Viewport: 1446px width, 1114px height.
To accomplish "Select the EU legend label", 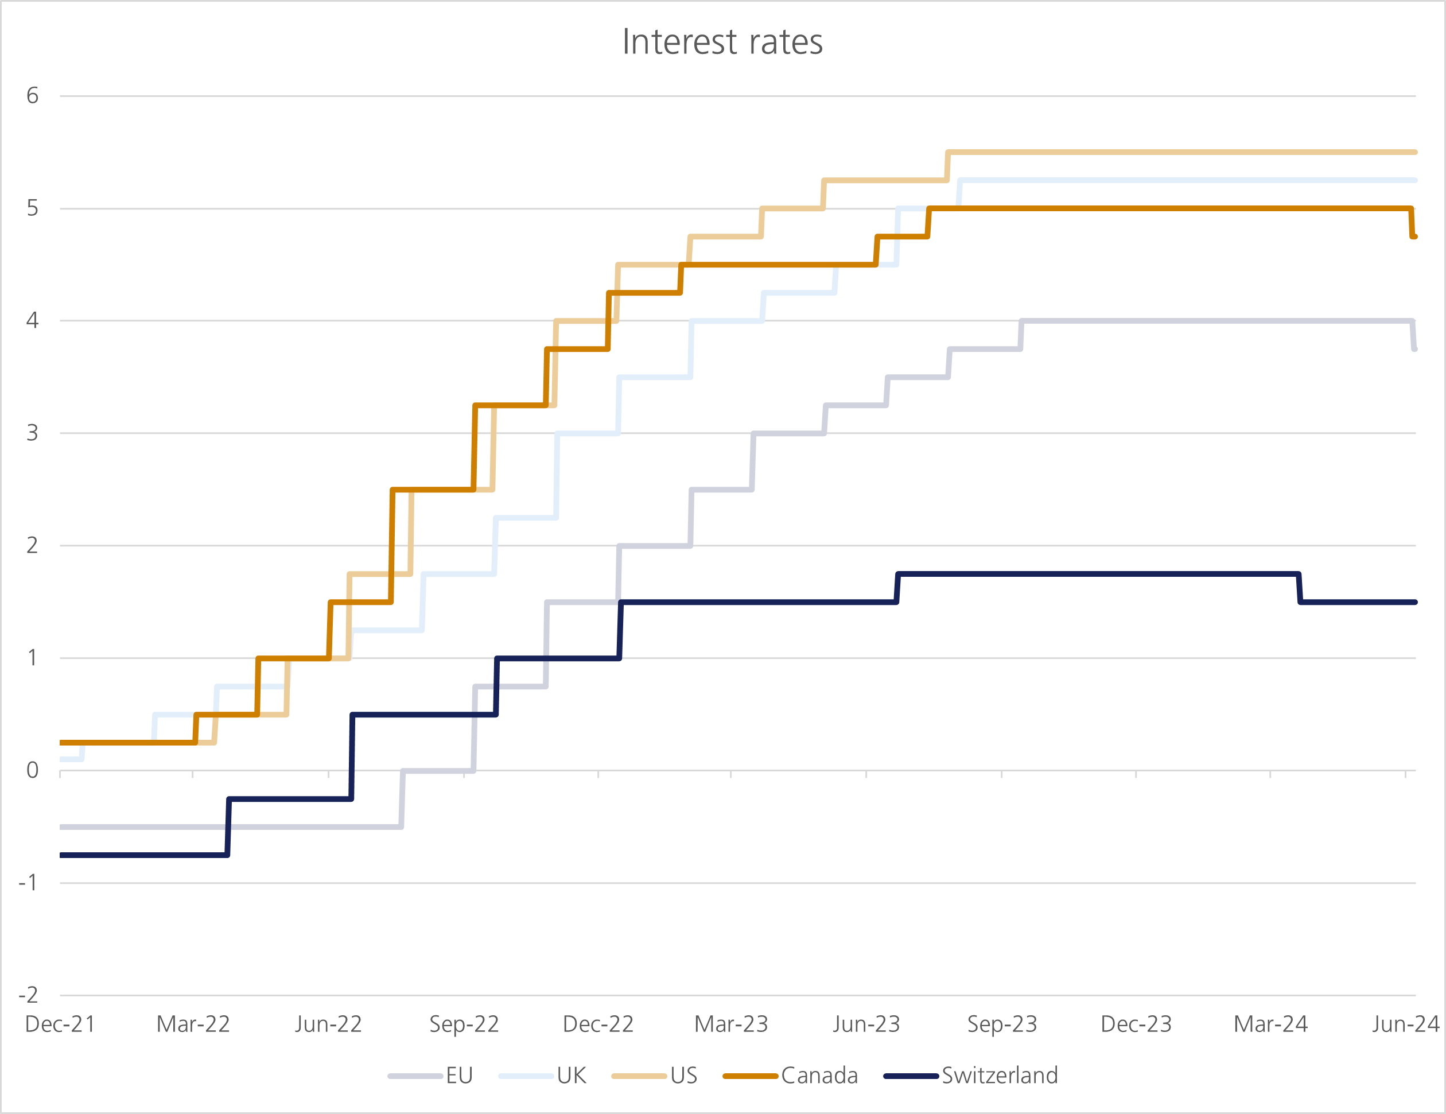I will 460,1076.
